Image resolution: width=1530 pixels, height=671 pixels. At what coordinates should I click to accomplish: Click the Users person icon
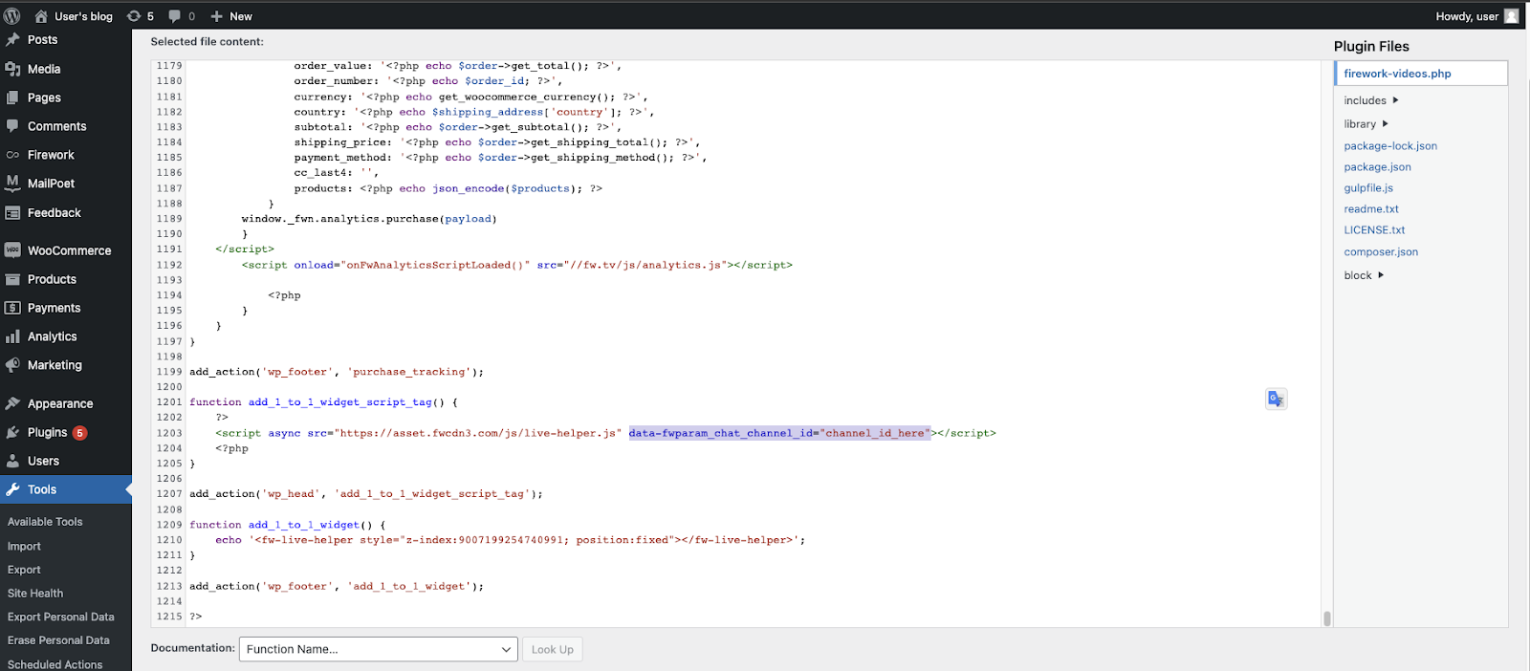click(12, 461)
